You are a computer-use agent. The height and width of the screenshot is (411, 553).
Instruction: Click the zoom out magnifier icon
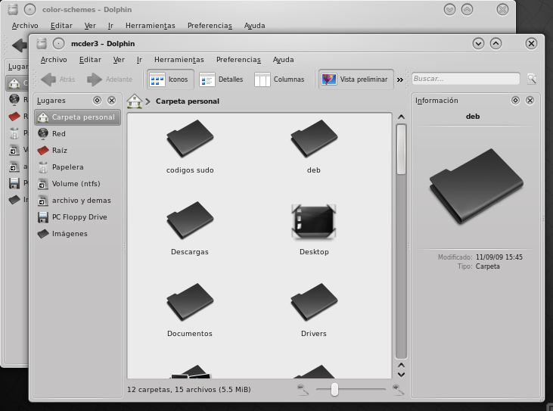[x=303, y=390]
